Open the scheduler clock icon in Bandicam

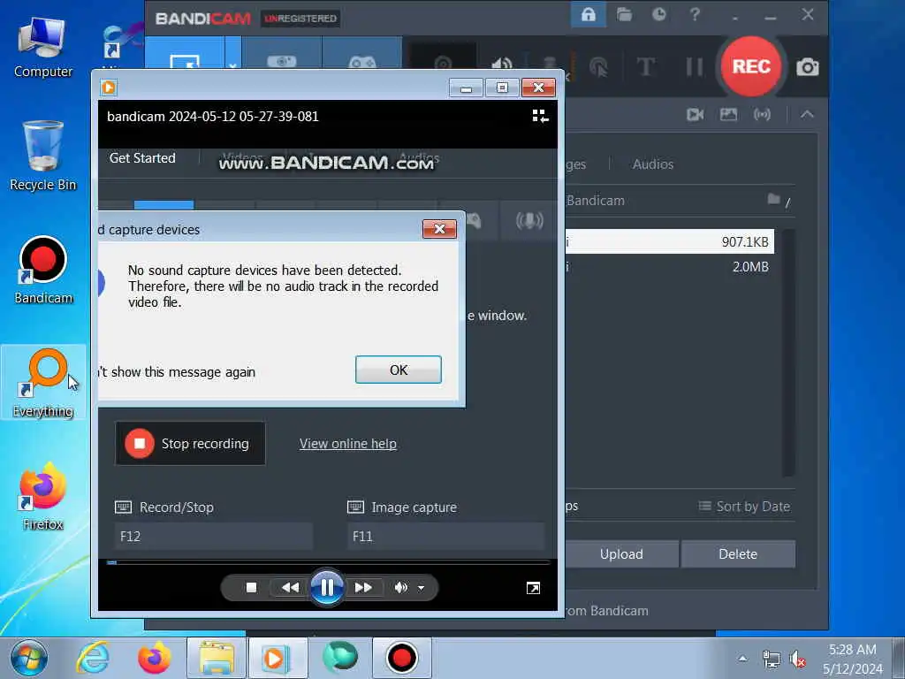click(659, 14)
